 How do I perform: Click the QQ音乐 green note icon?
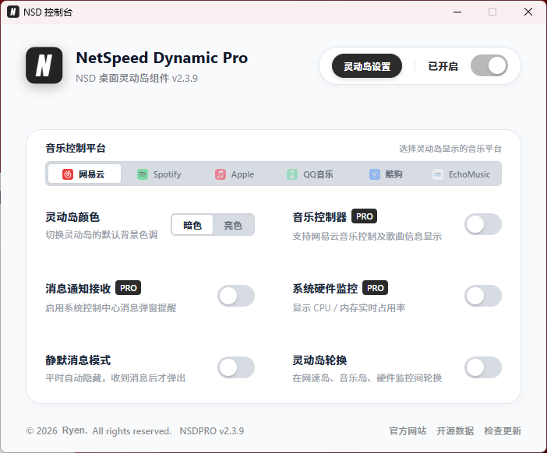click(292, 174)
